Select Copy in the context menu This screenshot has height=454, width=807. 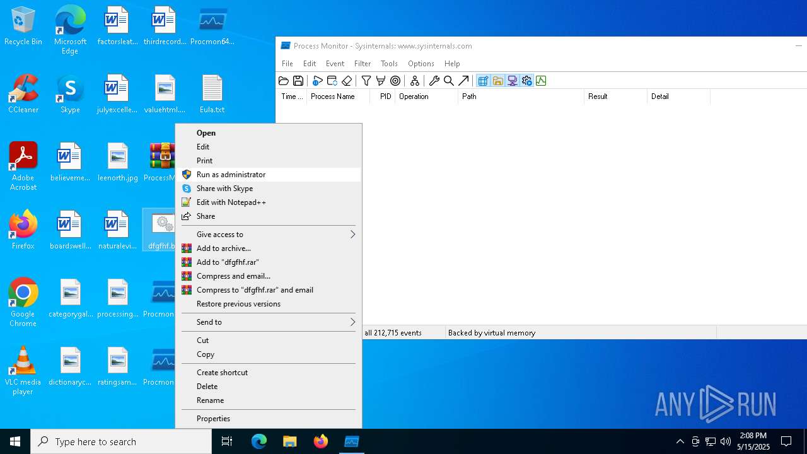tap(269, 354)
